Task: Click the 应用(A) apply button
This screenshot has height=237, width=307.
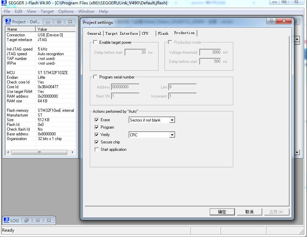Action: [276, 212]
